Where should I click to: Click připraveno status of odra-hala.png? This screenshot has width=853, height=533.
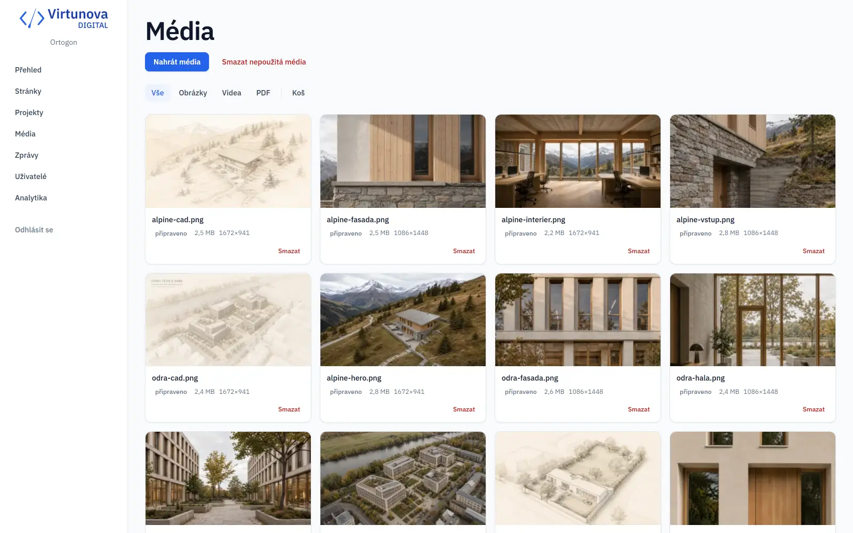(x=696, y=392)
